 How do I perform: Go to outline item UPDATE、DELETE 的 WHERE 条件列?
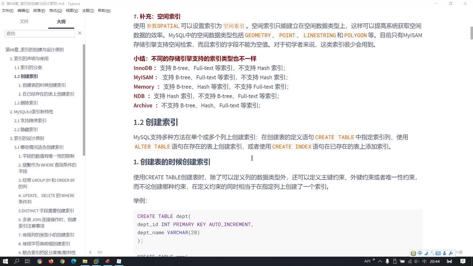[47, 198]
